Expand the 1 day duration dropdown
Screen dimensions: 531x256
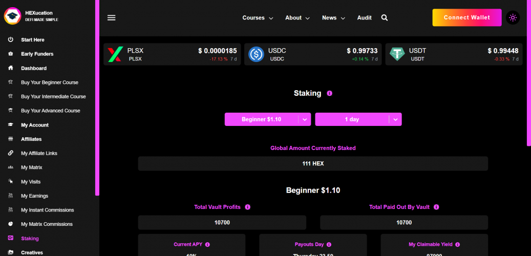click(x=358, y=119)
